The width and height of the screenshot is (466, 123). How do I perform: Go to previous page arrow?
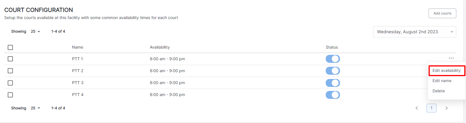[417, 108]
